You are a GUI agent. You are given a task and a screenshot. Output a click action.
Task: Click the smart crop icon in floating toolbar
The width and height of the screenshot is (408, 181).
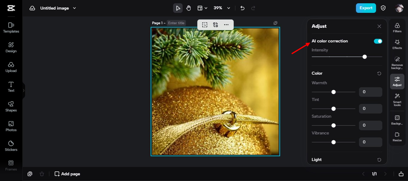(205, 25)
